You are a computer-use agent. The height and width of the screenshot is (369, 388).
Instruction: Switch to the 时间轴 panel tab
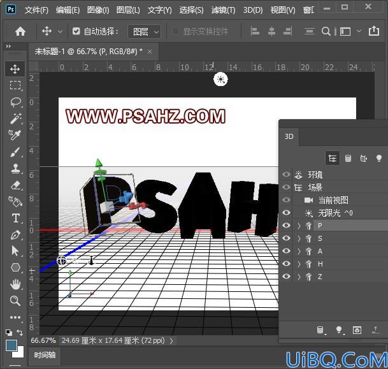tap(45, 356)
